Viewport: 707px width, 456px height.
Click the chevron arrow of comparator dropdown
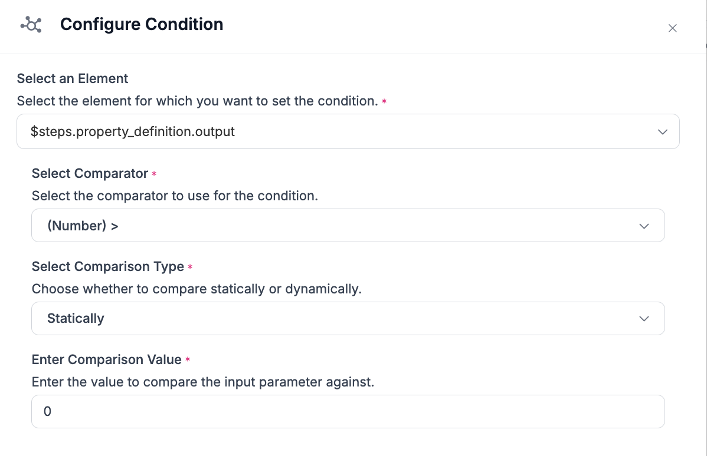[x=644, y=226]
